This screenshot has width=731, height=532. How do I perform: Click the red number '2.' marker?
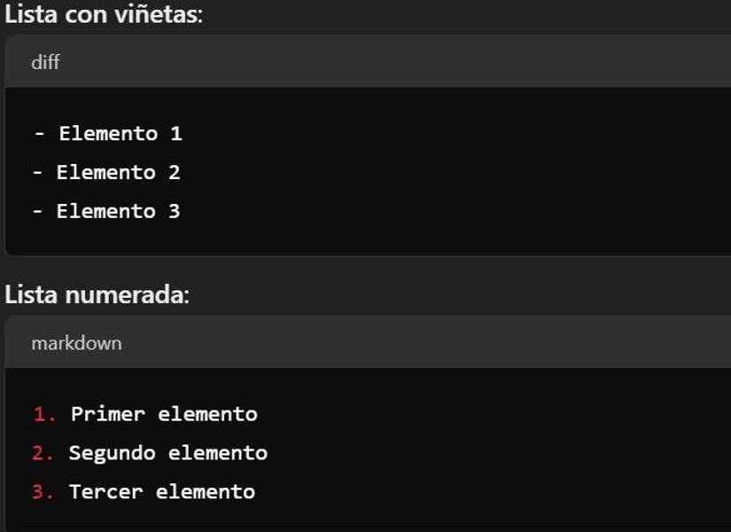pyautogui.click(x=43, y=453)
